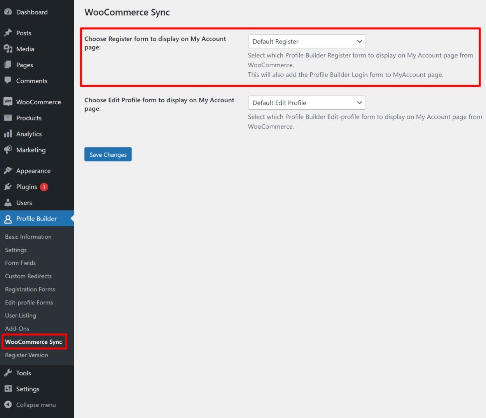Open Custom Redirects submenu link

click(28, 276)
